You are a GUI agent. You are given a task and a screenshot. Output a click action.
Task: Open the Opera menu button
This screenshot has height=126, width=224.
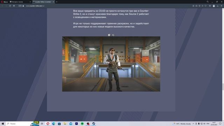4,2
